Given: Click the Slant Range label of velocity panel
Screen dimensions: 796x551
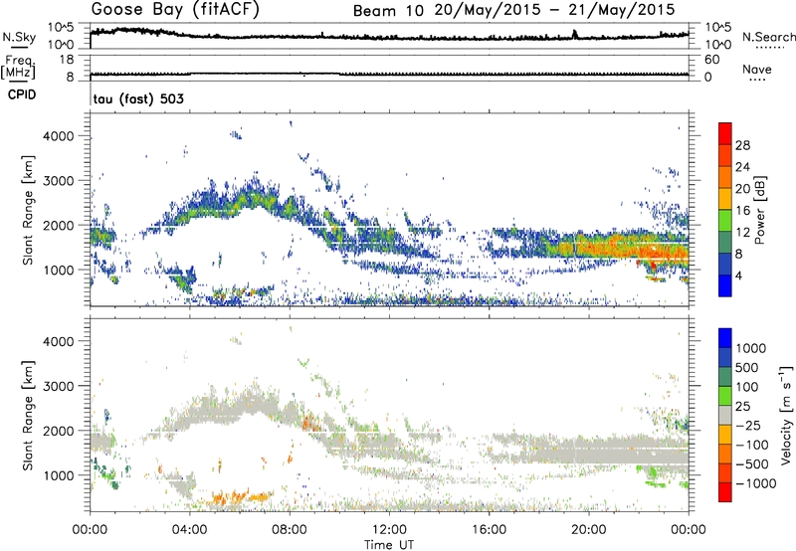Looking at the screenshot, I should coord(28,415).
